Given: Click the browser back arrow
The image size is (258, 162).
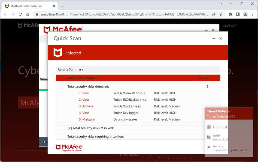Looking at the screenshot, I should point(5,14).
